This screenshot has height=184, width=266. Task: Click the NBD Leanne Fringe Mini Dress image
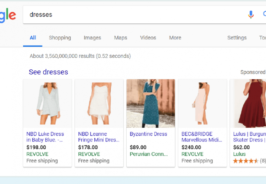99,103
